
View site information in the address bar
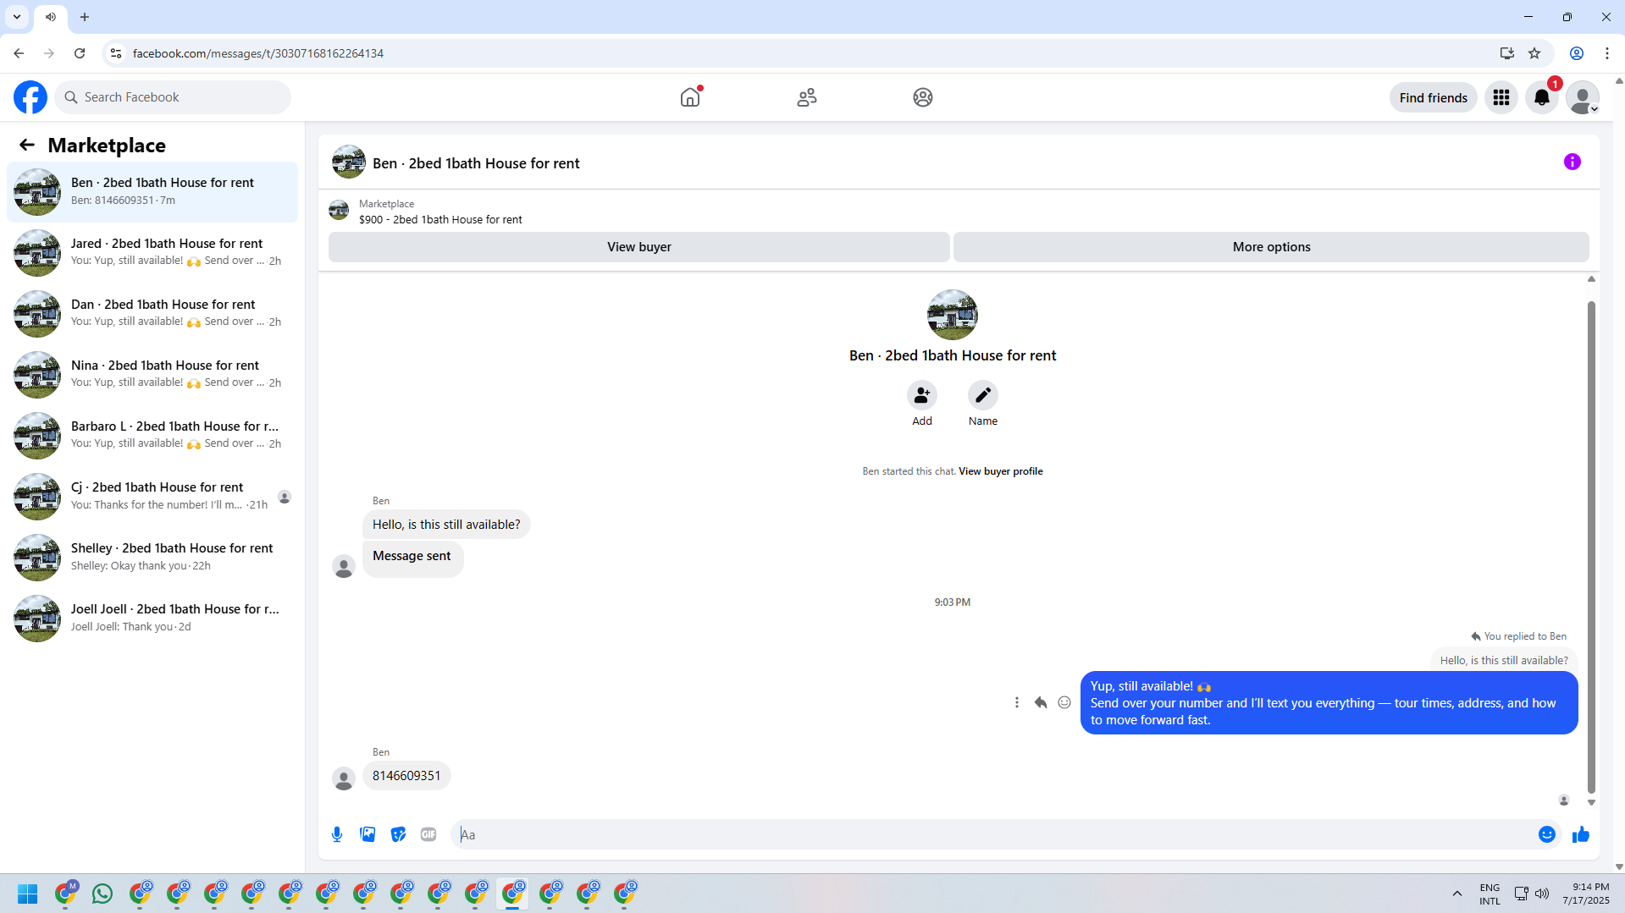point(116,53)
